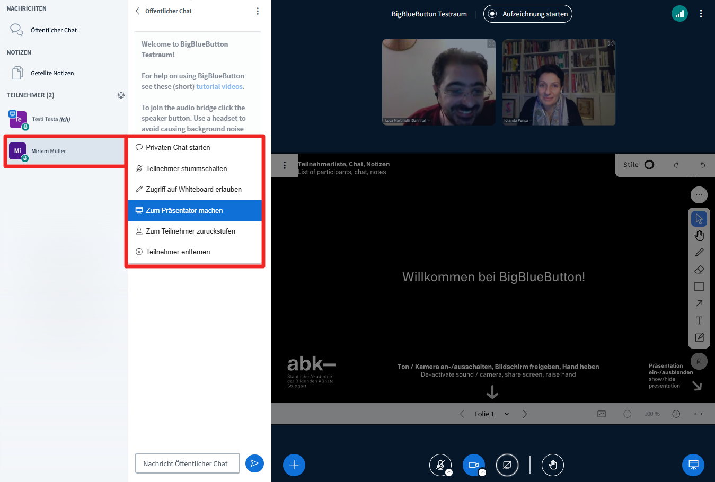The height and width of the screenshot is (482, 715).
Task: Activate the Select arrow tool
Action: point(699,219)
